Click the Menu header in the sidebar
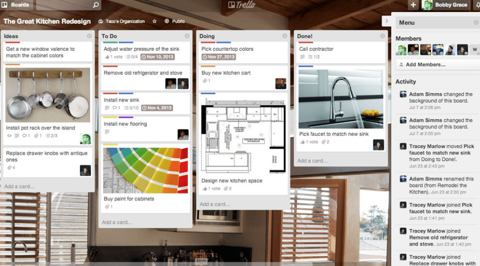Screen dimensions: 480x266 [437, 23]
